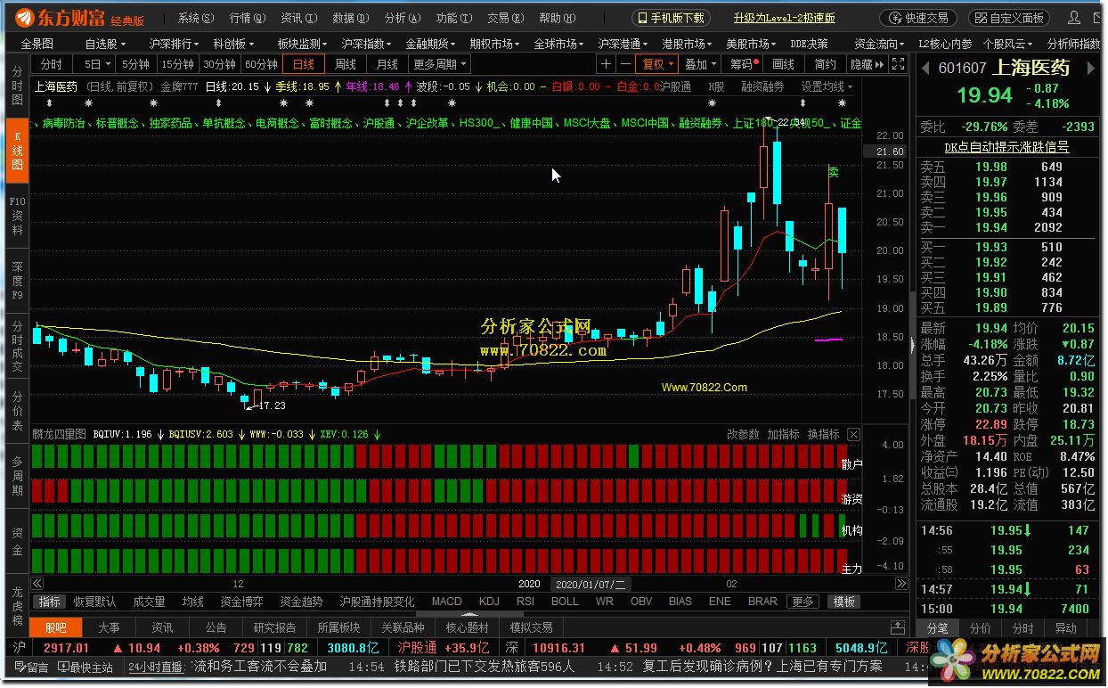Click 快速交易 quick trade button
Image resolution: width=1108 pixels, height=688 pixels.
coord(918,18)
